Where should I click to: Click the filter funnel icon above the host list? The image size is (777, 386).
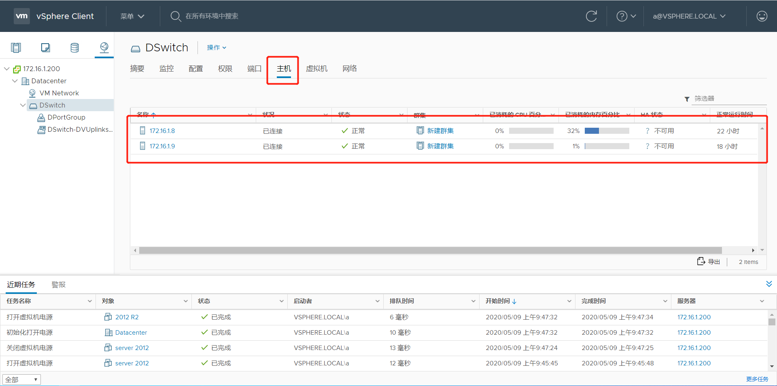tap(687, 99)
